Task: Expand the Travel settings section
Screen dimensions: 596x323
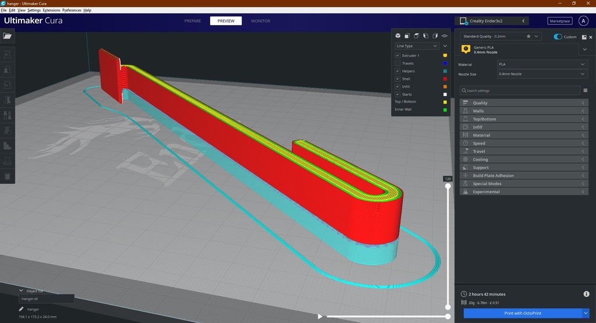Action: click(x=524, y=151)
